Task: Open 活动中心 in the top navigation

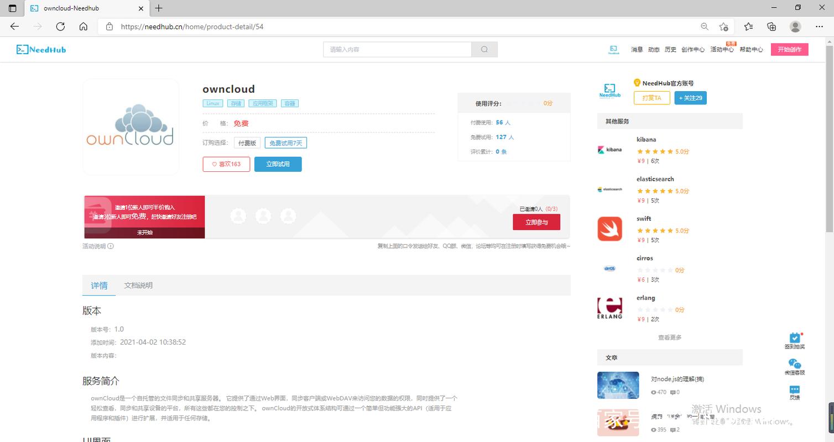Action: (x=722, y=50)
